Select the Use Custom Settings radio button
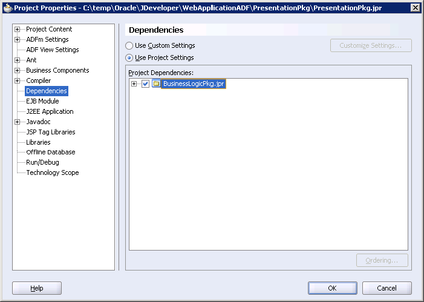The height and width of the screenshot is (302, 424). tap(129, 46)
